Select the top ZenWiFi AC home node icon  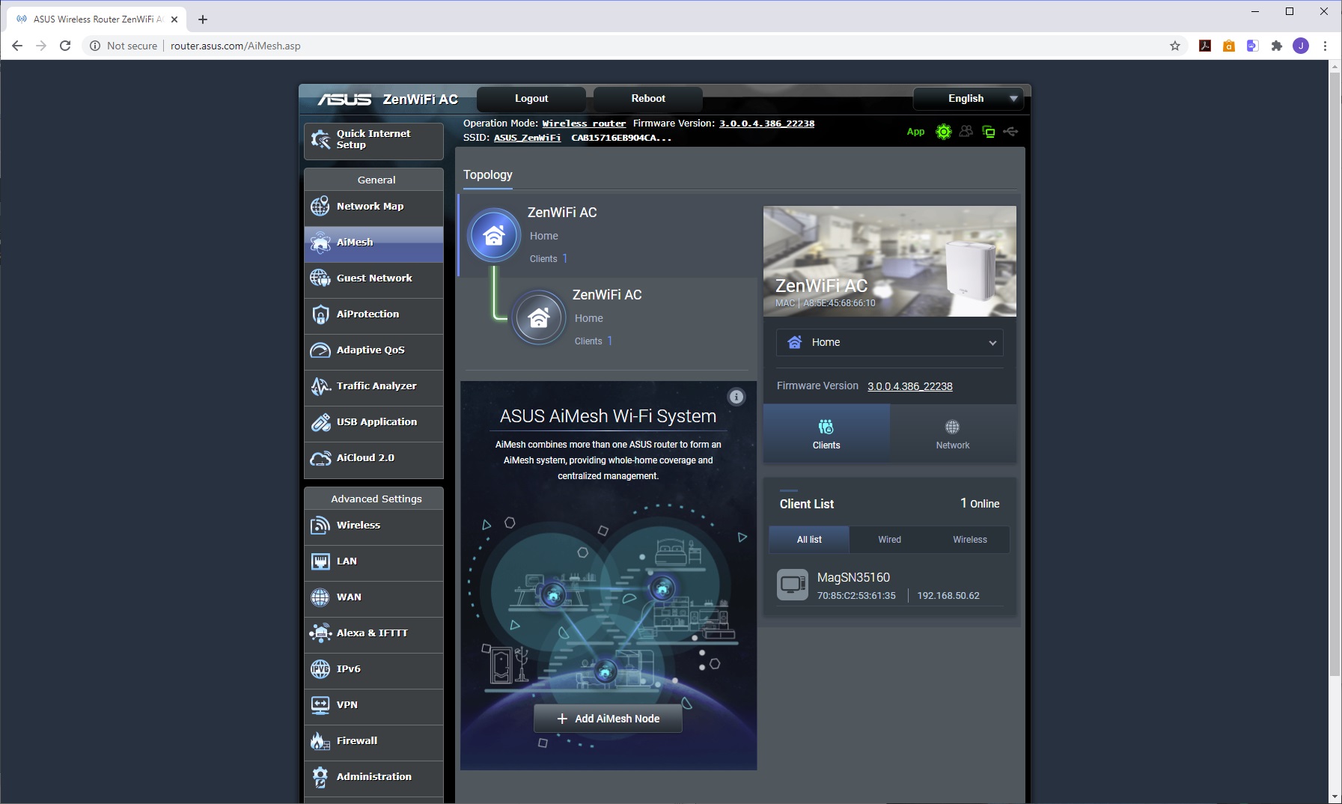click(x=494, y=236)
